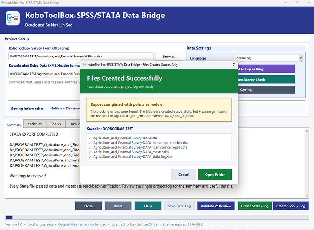The width and height of the screenshot is (314, 230).
Task: Minimize the main application window
Action: 285,3
